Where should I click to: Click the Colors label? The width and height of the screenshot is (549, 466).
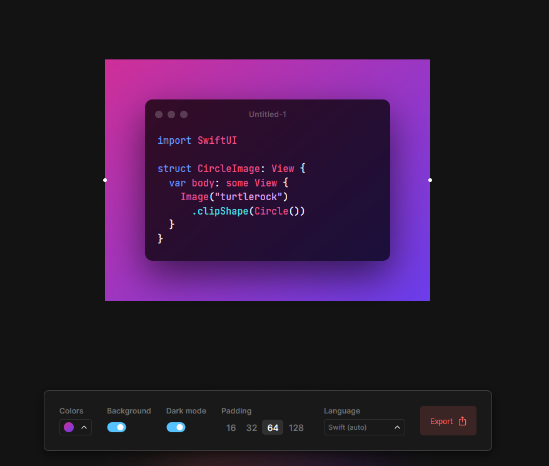[71, 410]
